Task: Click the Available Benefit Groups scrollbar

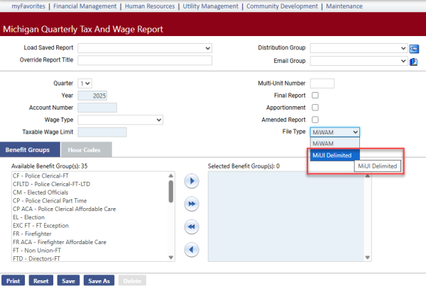Action: [x=171, y=191]
